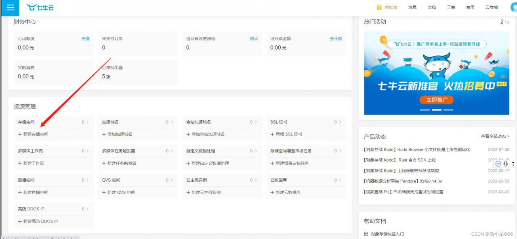Toggle the floating widget up-down stepper
This screenshot has width=517, height=239.
513,164
